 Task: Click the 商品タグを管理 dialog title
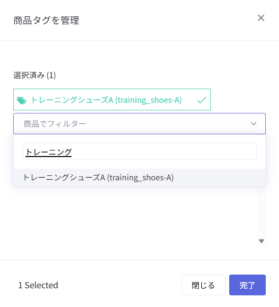coord(46,20)
